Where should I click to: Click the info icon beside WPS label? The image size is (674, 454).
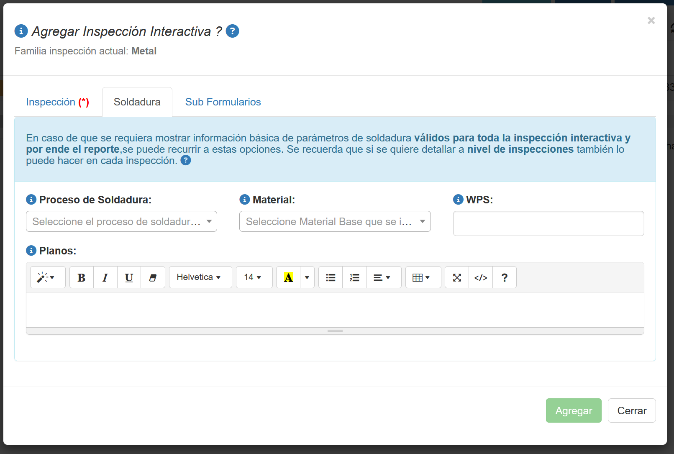(458, 200)
